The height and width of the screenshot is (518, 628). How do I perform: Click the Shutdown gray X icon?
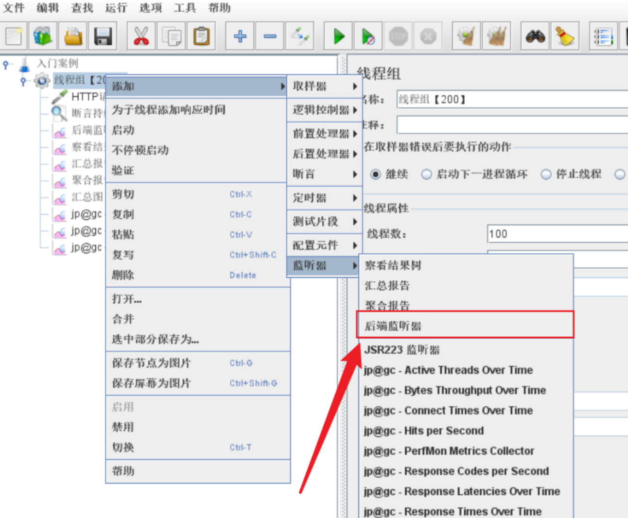pos(428,36)
